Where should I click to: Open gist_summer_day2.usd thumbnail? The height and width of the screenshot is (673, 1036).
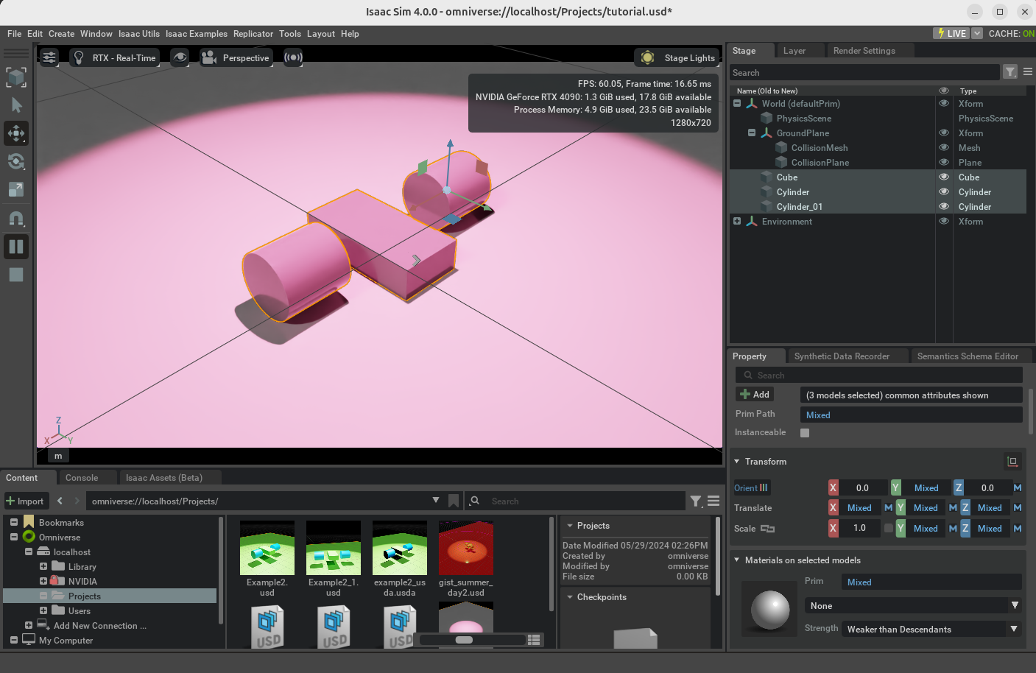click(x=466, y=548)
